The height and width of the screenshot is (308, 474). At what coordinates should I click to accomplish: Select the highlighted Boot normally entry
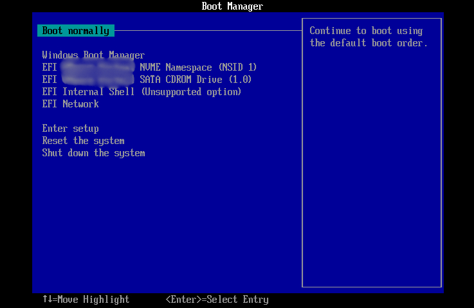tap(75, 30)
